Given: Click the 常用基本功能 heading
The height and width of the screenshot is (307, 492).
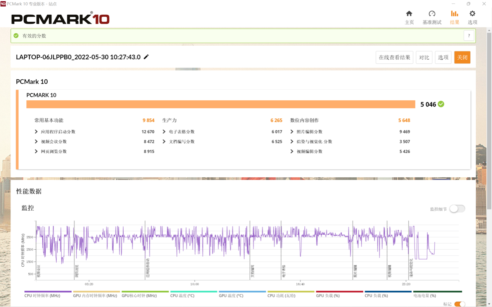Looking at the screenshot, I should pos(49,120).
